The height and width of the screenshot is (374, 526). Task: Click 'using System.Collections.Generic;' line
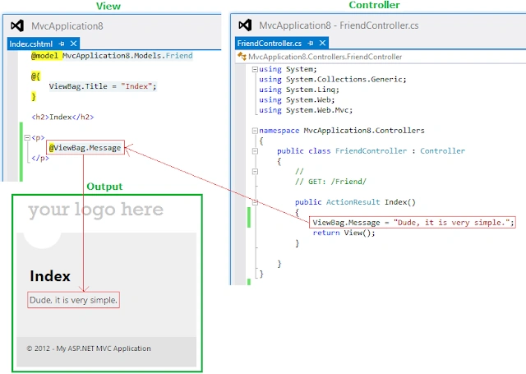[332, 80]
